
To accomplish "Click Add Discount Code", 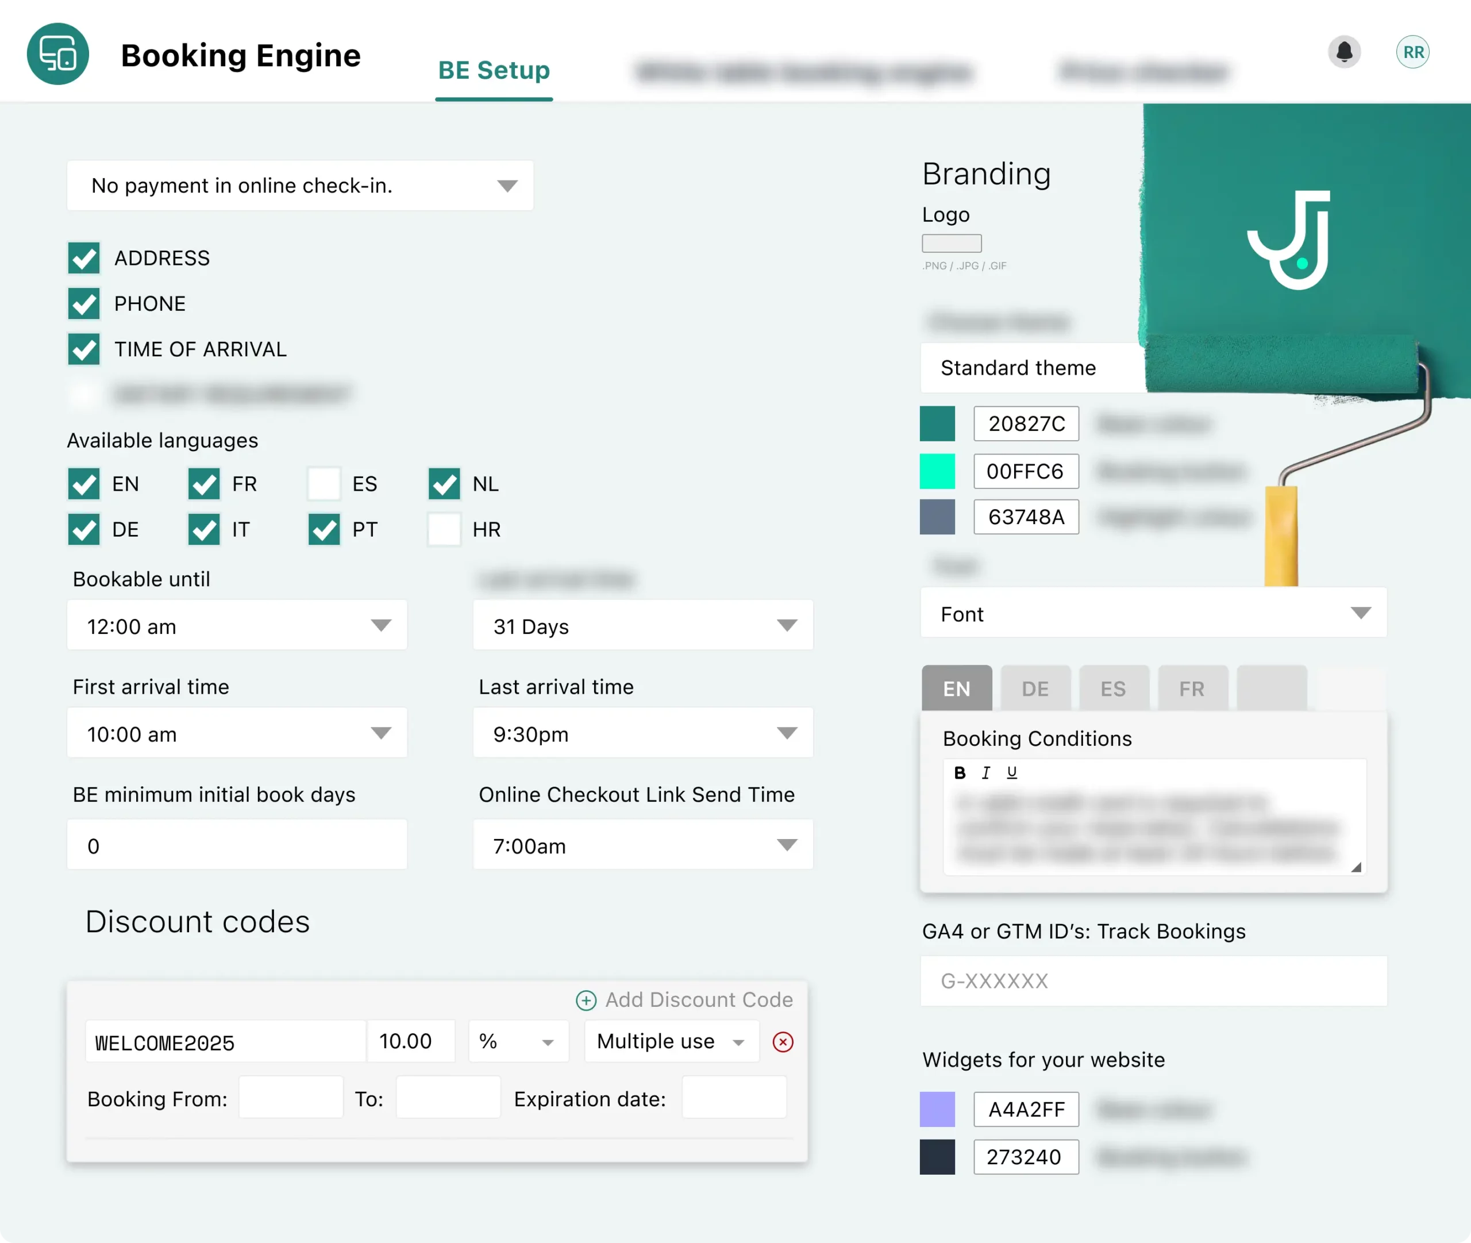I will (x=698, y=1000).
